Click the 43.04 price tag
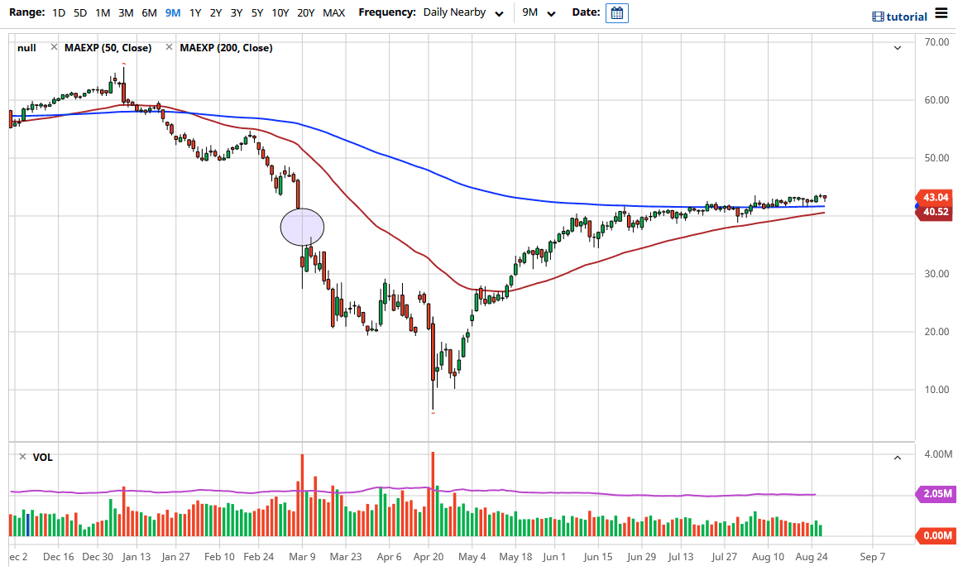This screenshot has height=571, width=958. pos(935,199)
